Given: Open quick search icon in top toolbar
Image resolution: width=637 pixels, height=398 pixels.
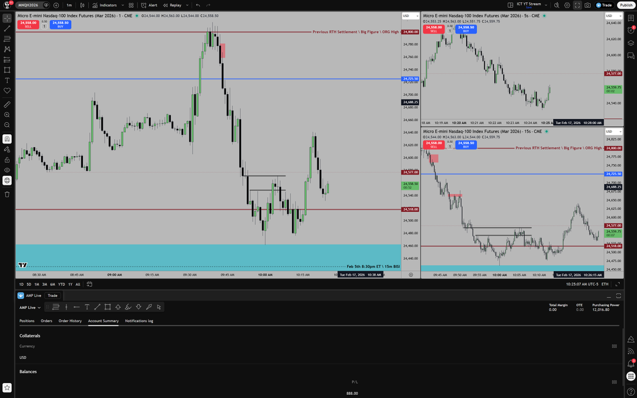Looking at the screenshot, I should pyautogui.click(x=557, y=5).
